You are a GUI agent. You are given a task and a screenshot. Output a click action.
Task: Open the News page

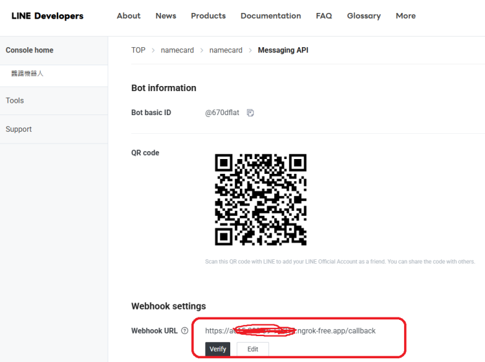tap(166, 16)
